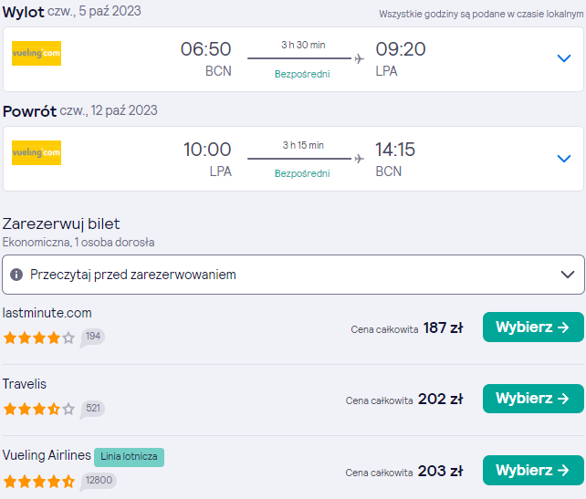
Task: Select the lastminute.com offer for 187 zł
Action: [x=533, y=327]
